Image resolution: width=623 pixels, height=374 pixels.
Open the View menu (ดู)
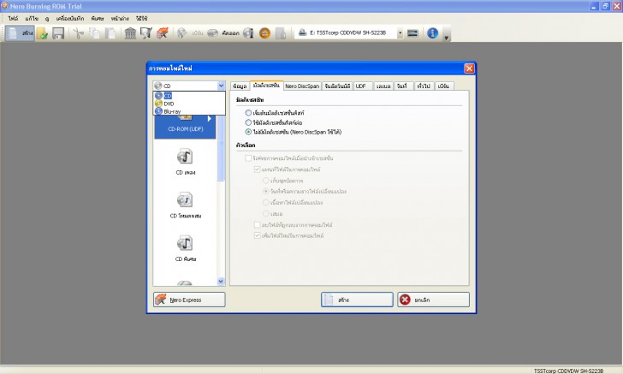pos(47,18)
